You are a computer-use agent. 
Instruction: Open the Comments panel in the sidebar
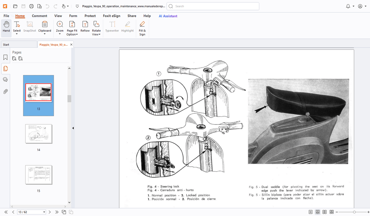pos(5,80)
